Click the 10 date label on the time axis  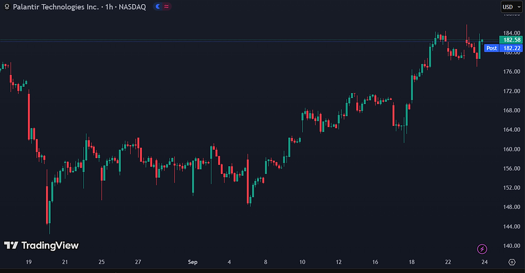point(302,262)
